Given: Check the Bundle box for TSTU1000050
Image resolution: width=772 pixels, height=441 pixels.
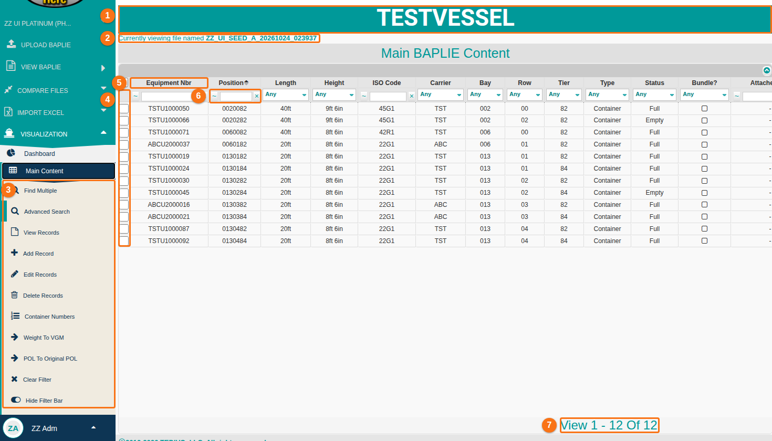Looking at the screenshot, I should coord(704,109).
